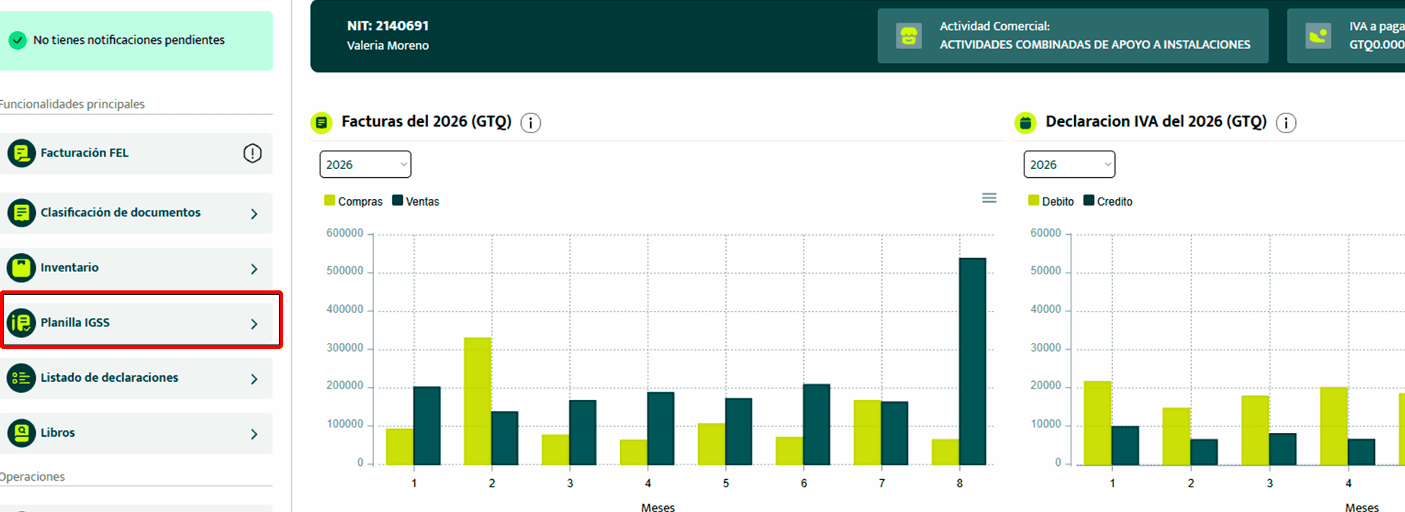Toggle Credito series in IVA legend
The height and width of the screenshot is (512, 1405).
pos(1108,201)
